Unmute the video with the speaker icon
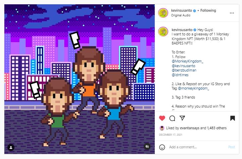 click(x=147, y=146)
